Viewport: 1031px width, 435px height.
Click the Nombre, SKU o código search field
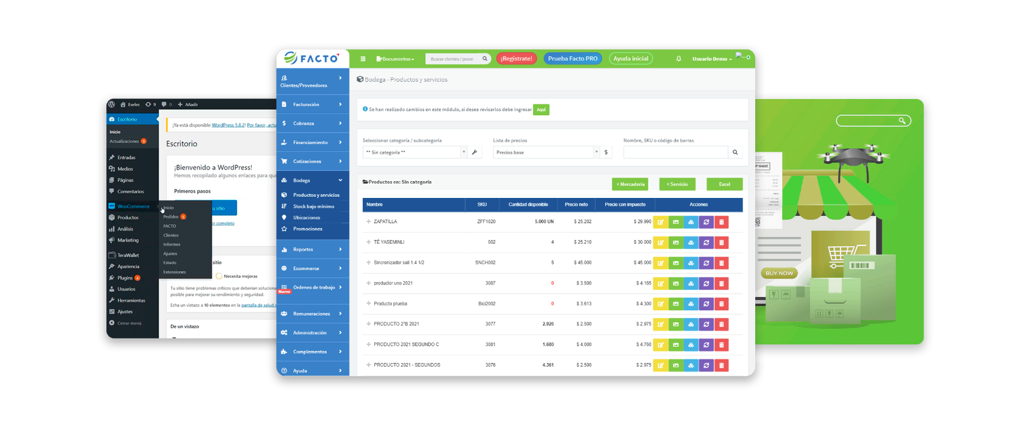(675, 152)
